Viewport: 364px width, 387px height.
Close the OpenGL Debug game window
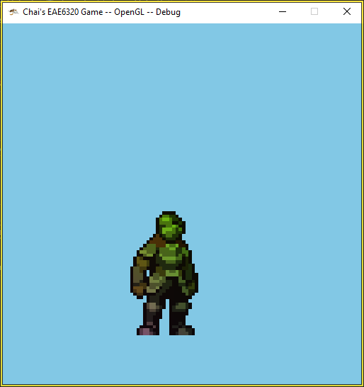tap(347, 11)
